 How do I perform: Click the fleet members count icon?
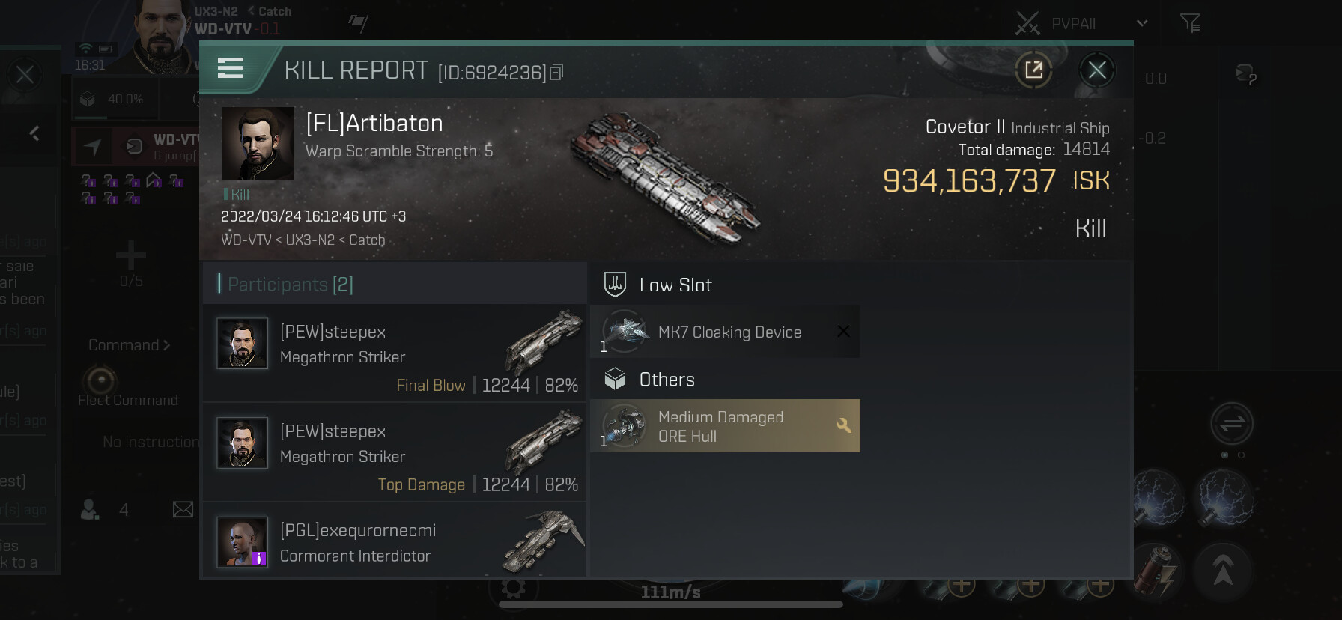(91, 510)
